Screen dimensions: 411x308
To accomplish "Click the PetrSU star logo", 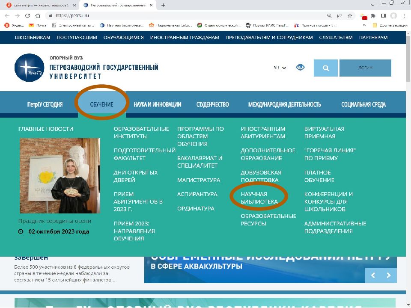I will click(29, 68).
